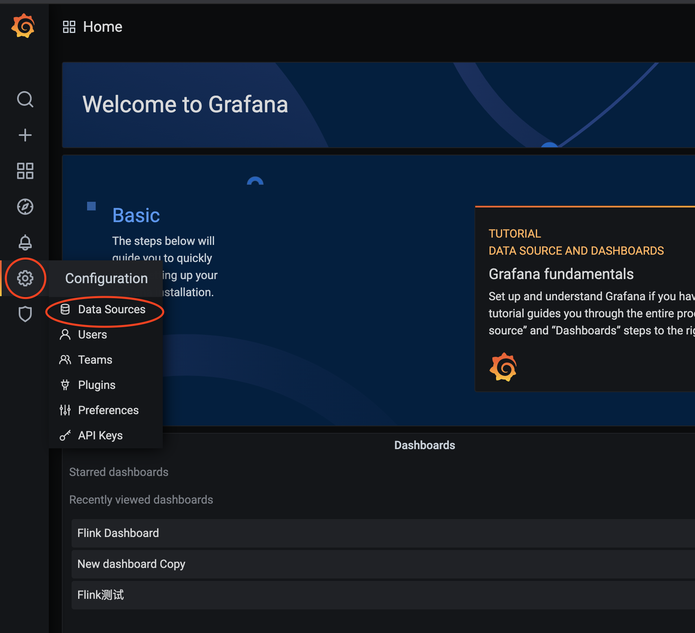Open the Server Admin shield icon
This screenshot has height=633, width=695.
pos(25,314)
